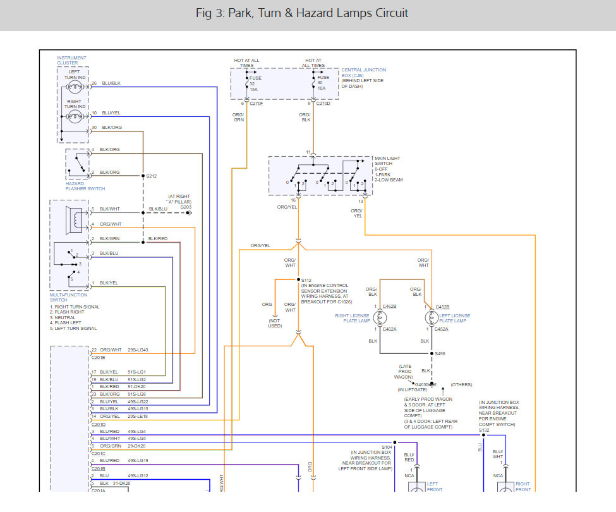616x512 pixels.
Task: Click the Instrument Cluster label
Action: click(x=71, y=61)
